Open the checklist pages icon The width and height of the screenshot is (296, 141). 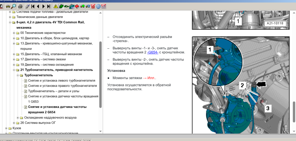(x=28, y=6)
